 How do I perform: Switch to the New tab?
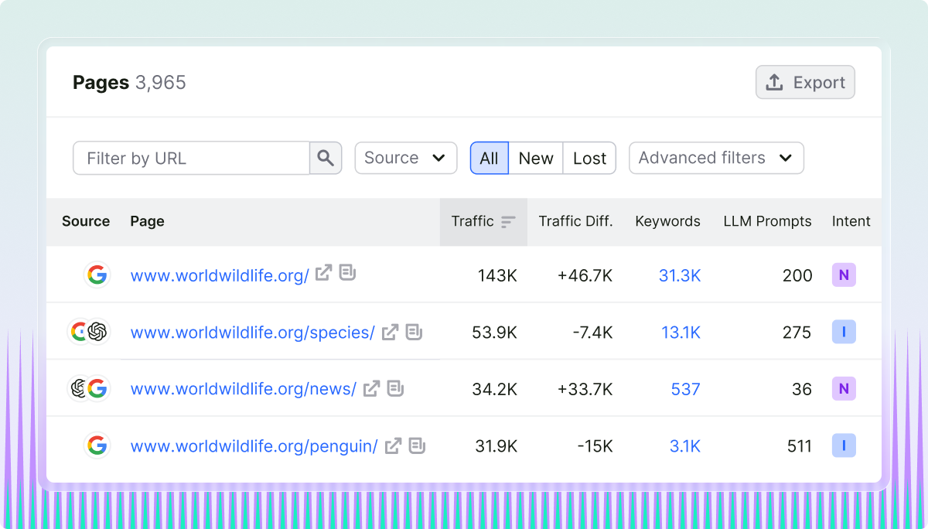tap(536, 158)
